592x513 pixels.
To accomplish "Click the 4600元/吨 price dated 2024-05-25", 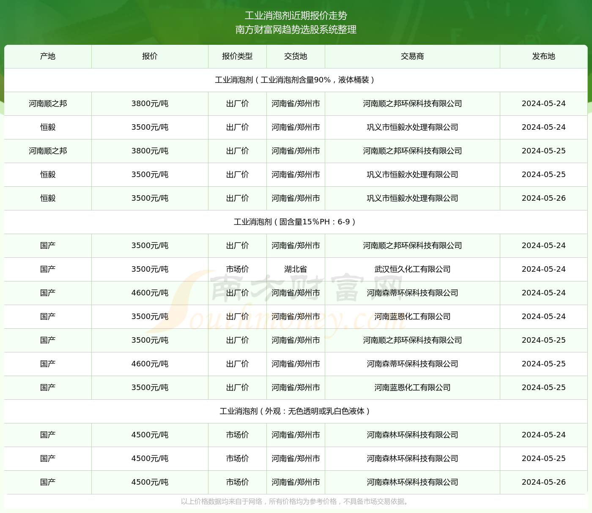I will coord(150,364).
